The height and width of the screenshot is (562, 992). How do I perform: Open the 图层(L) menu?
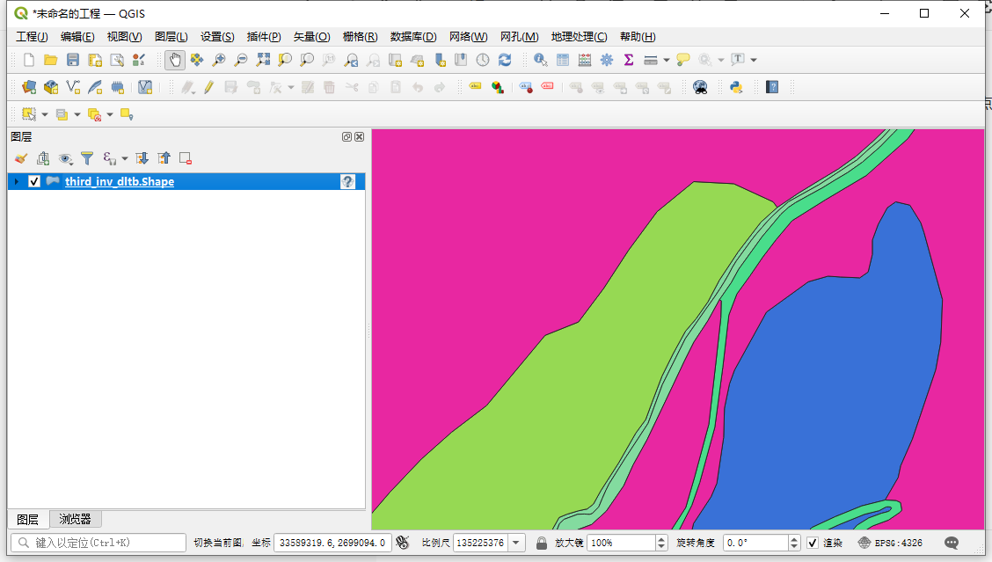(171, 37)
